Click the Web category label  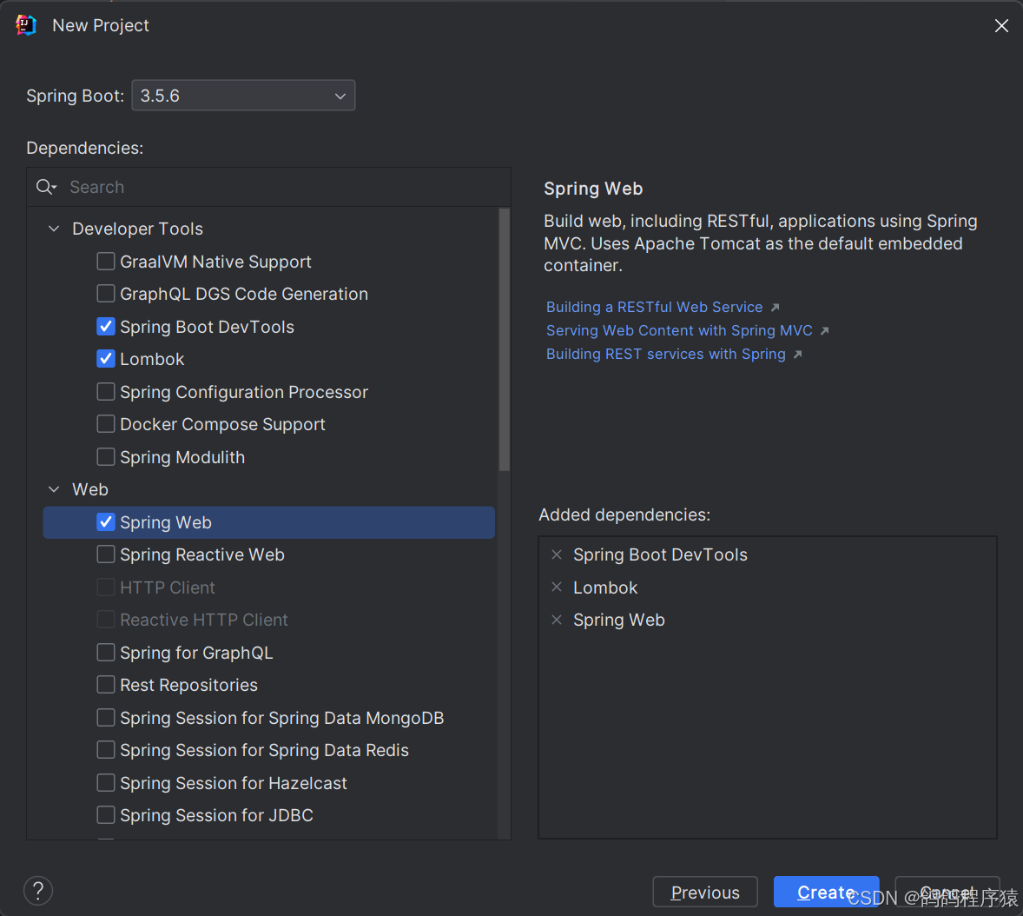coord(90,489)
